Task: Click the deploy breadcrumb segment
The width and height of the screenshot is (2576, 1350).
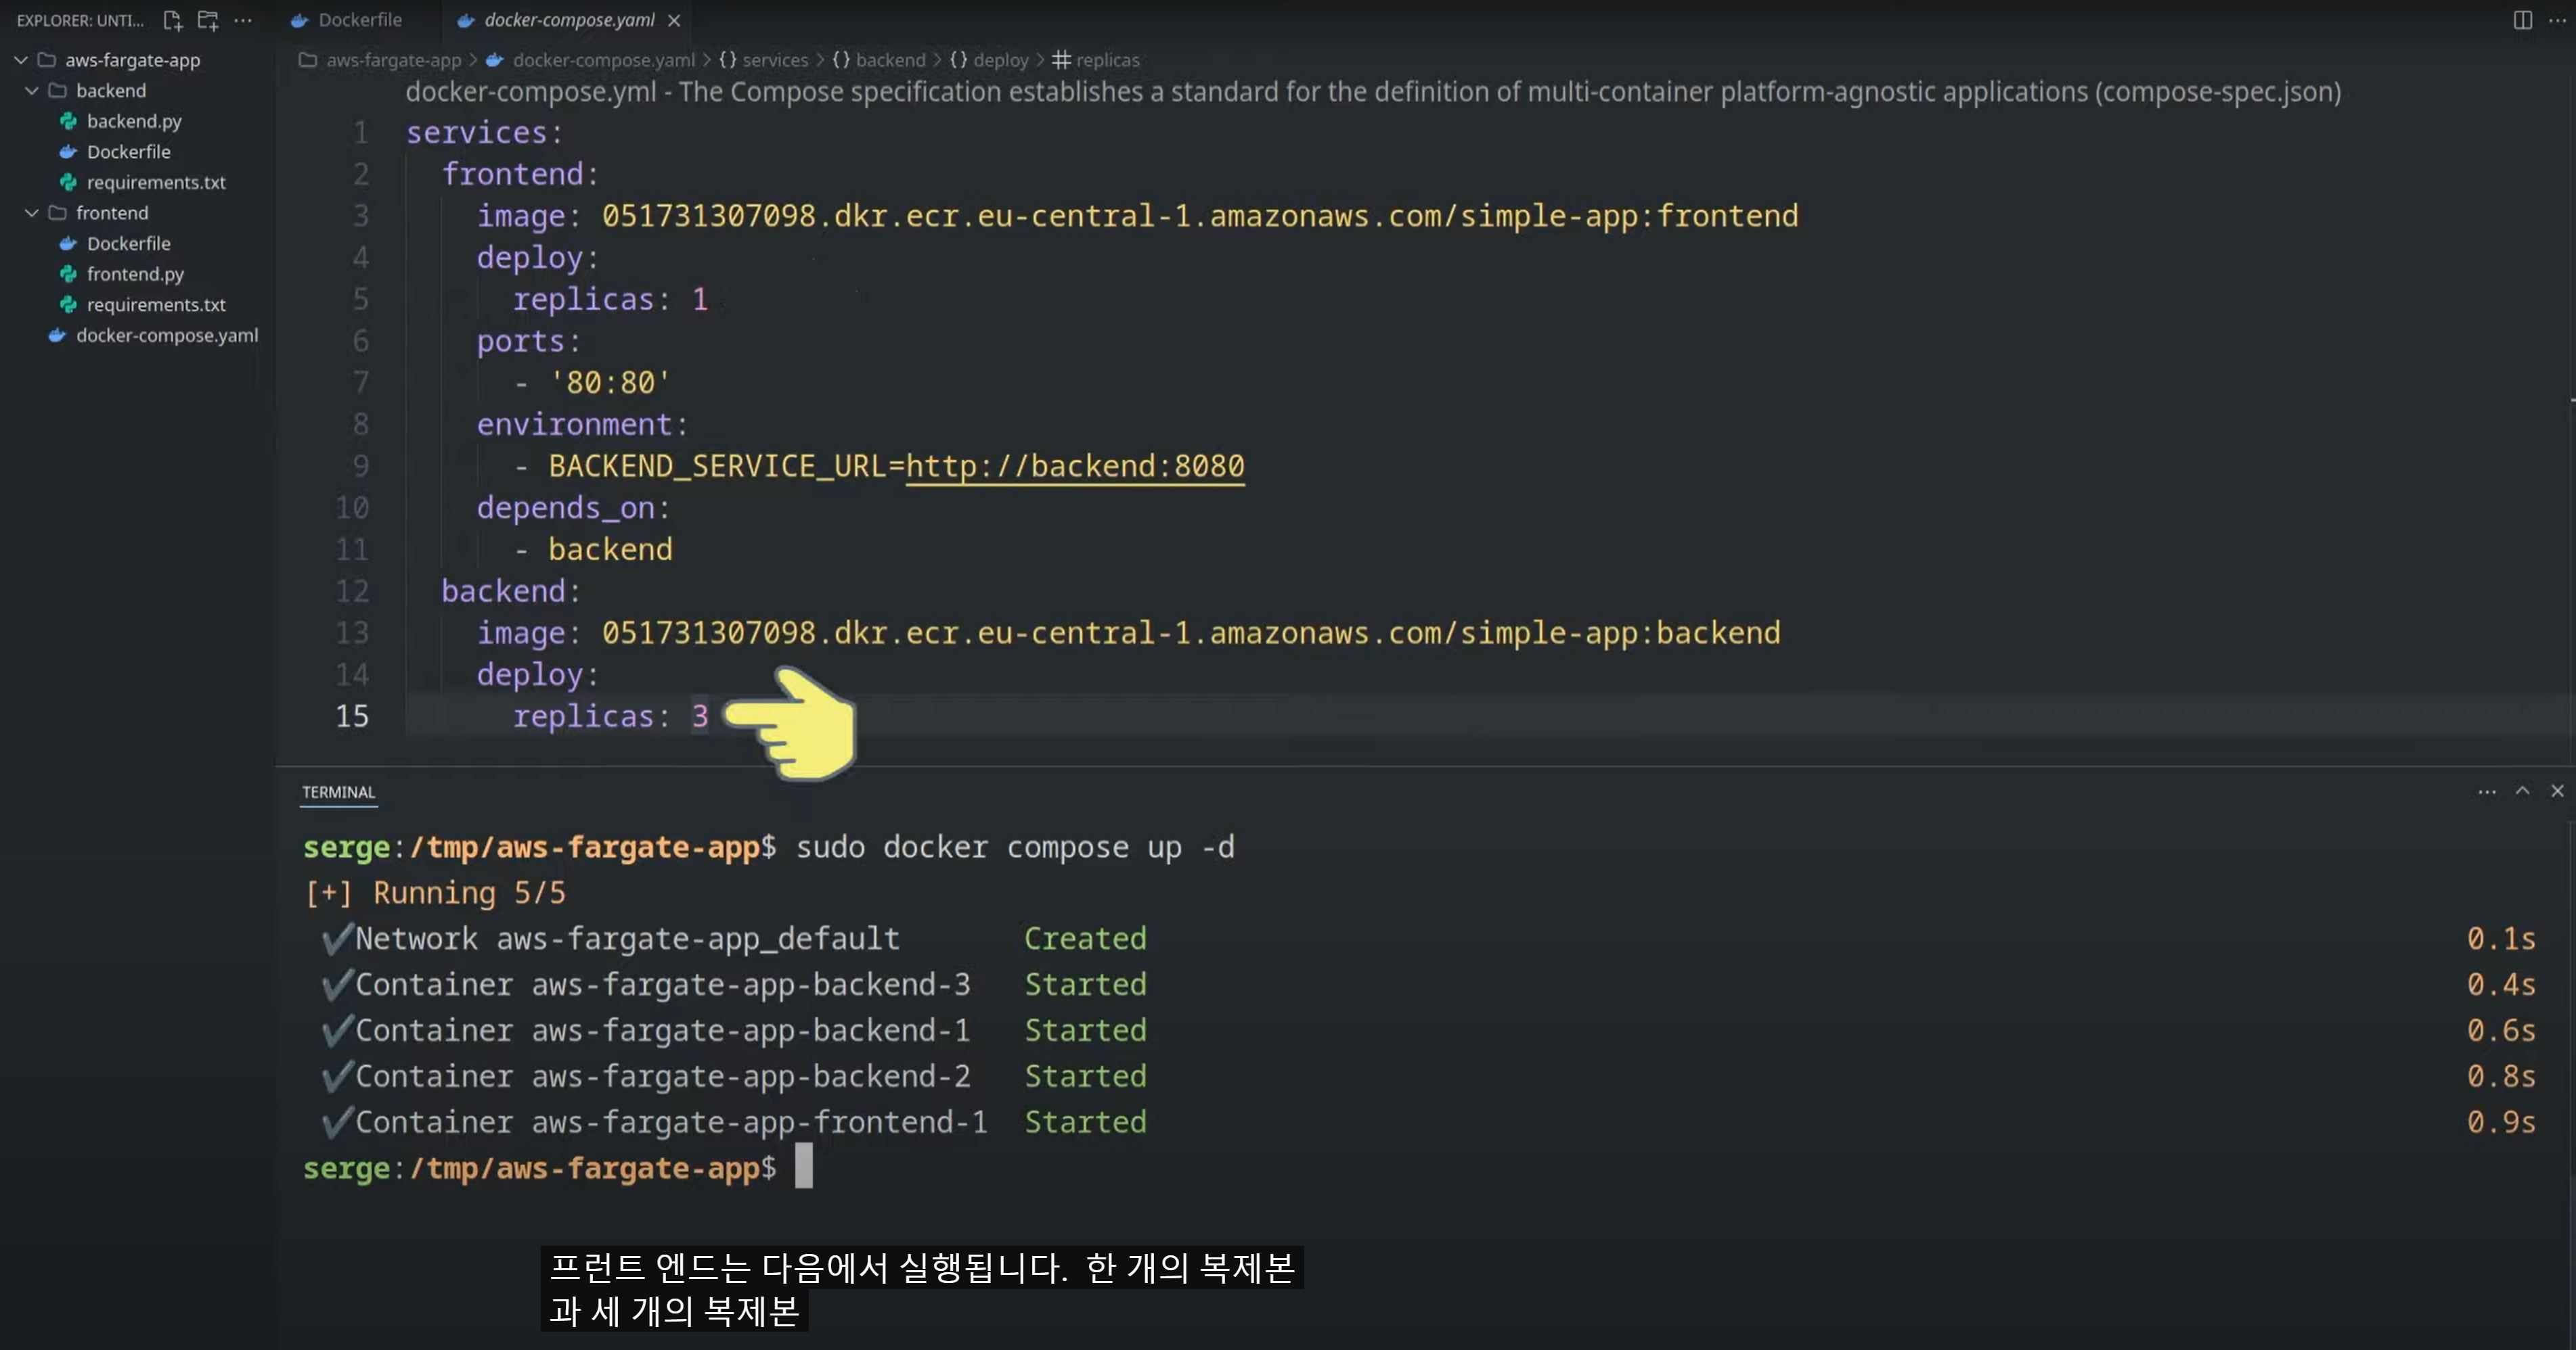Action: (x=1000, y=60)
